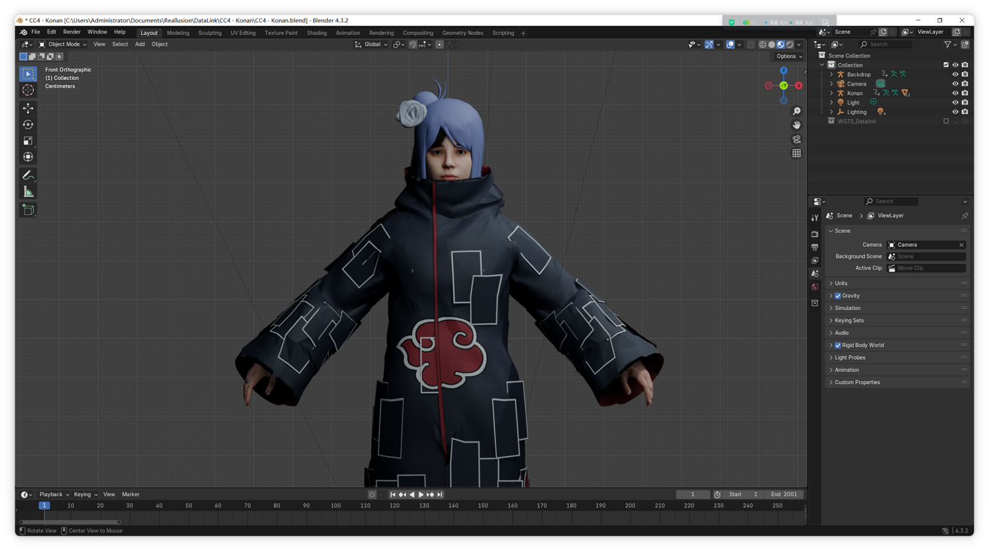This screenshot has height=551, width=989.
Task: Toggle viewport overlays button
Action: click(x=731, y=45)
